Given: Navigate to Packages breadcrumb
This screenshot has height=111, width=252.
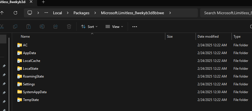Looking at the screenshot, I should [81, 13].
